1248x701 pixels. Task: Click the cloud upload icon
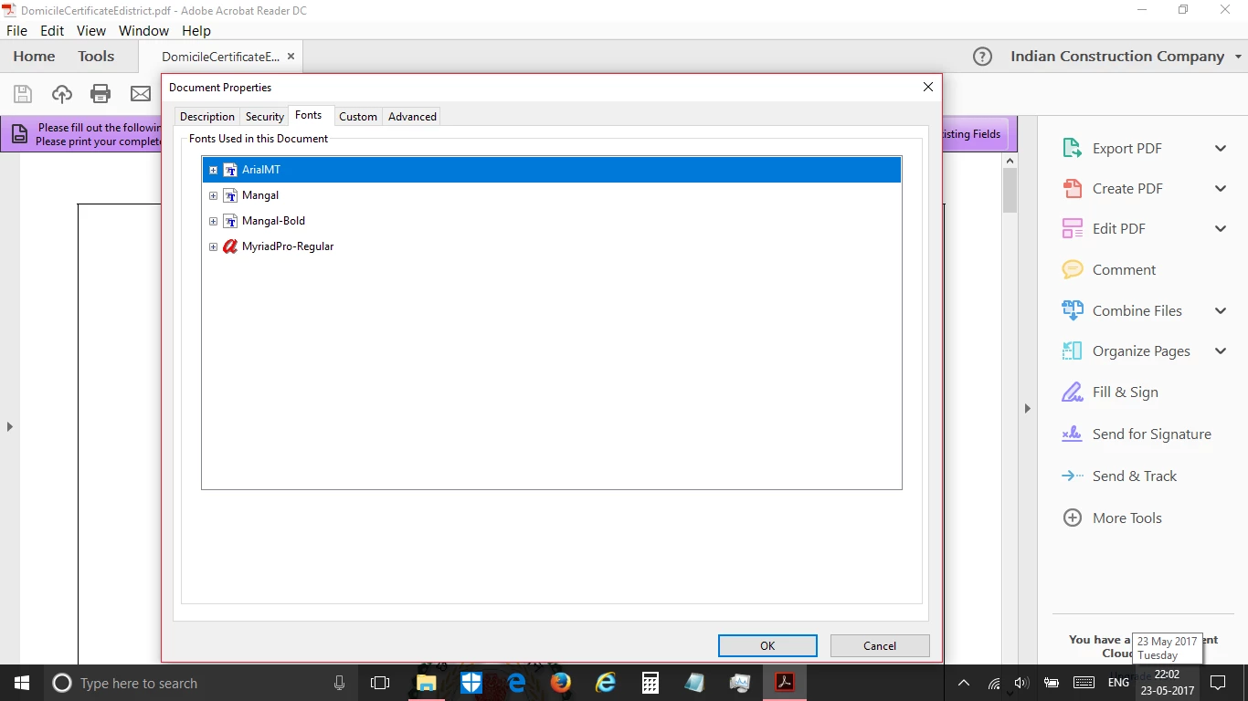[x=61, y=93]
